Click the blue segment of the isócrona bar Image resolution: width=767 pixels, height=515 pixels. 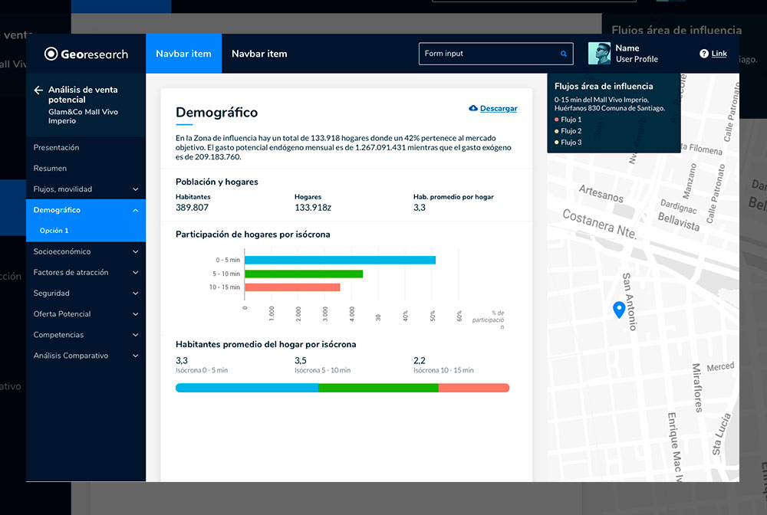coord(246,388)
